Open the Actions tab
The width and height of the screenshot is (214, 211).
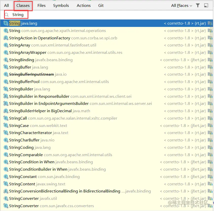[x=84, y=6]
